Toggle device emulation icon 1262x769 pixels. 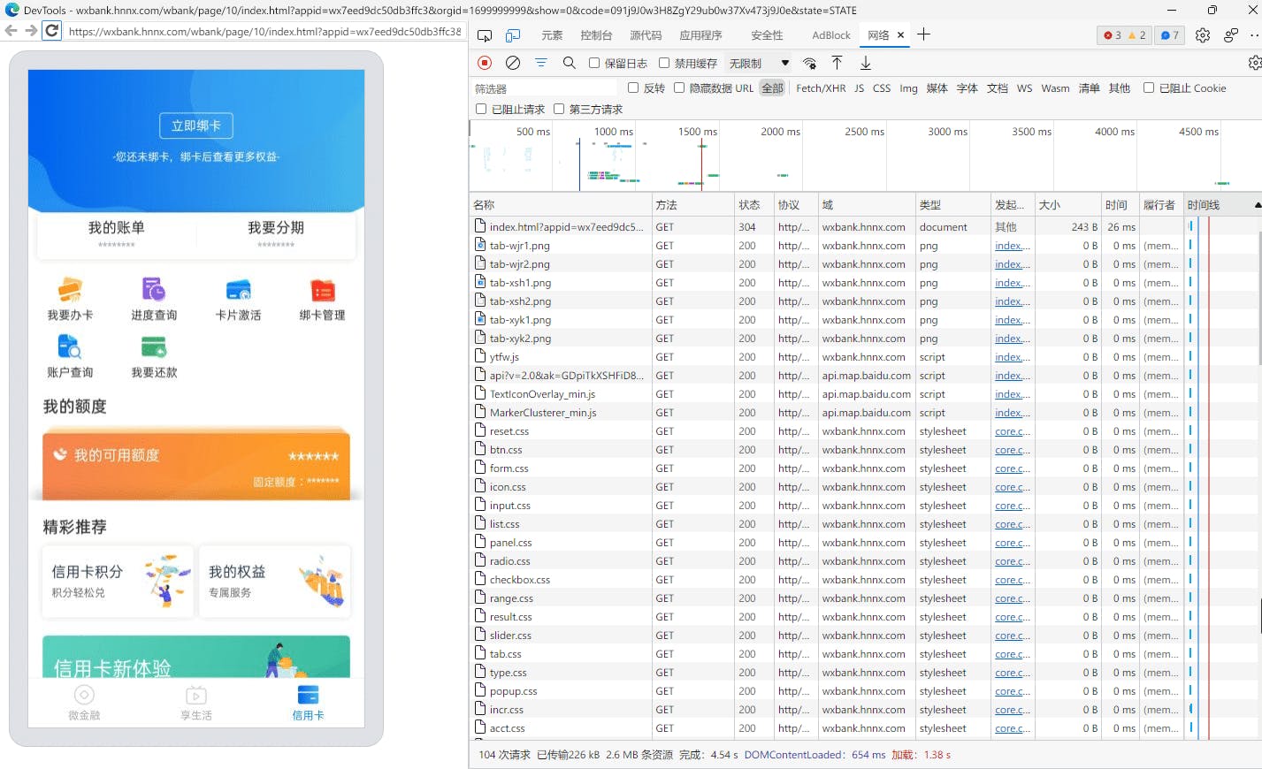tap(513, 35)
